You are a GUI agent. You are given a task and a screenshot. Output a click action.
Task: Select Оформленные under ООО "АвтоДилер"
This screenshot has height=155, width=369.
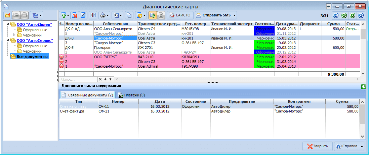pos(35,30)
